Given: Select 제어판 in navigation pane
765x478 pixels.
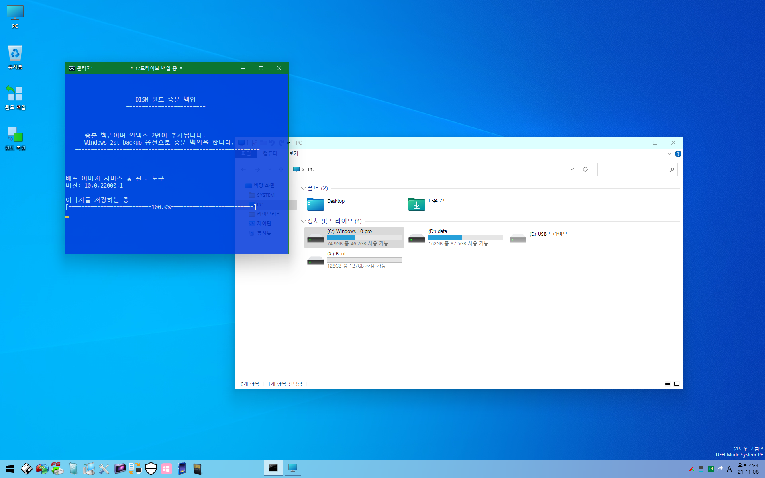Looking at the screenshot, I should (264, 223).
